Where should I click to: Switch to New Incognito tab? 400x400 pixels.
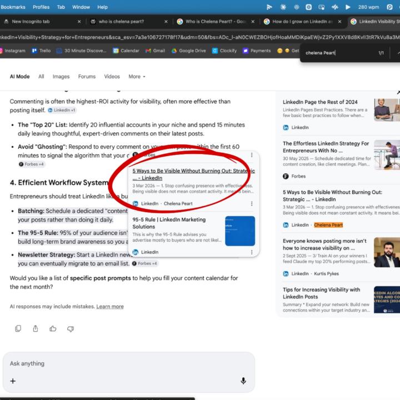31,22
